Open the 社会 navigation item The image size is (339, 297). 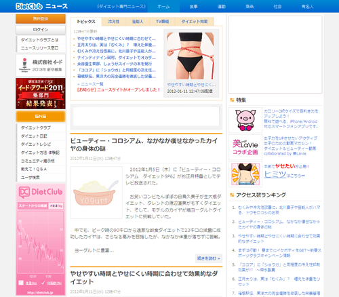pyautogui.click(x=277, y=7)
